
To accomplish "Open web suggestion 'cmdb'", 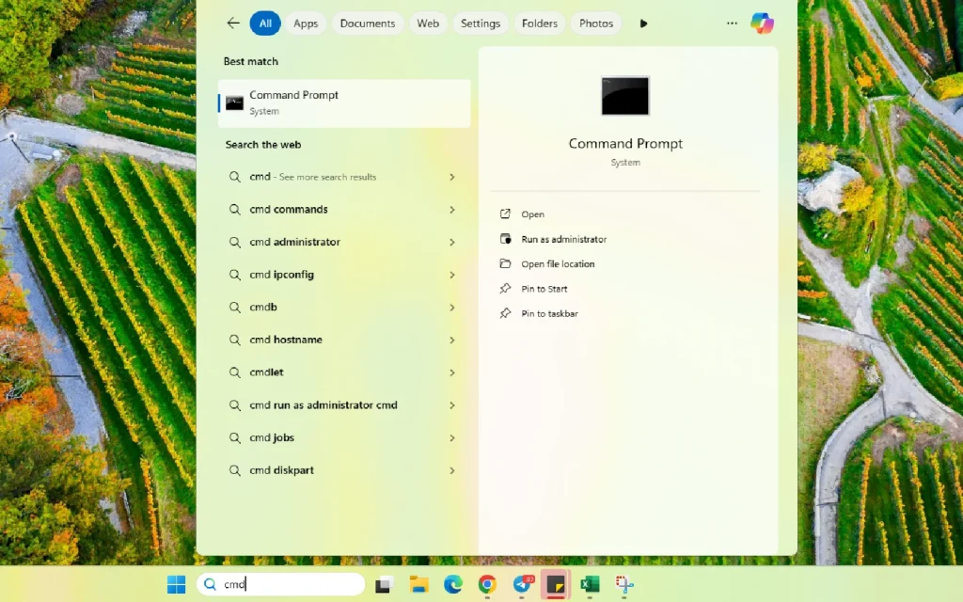I will coord(344,308).
